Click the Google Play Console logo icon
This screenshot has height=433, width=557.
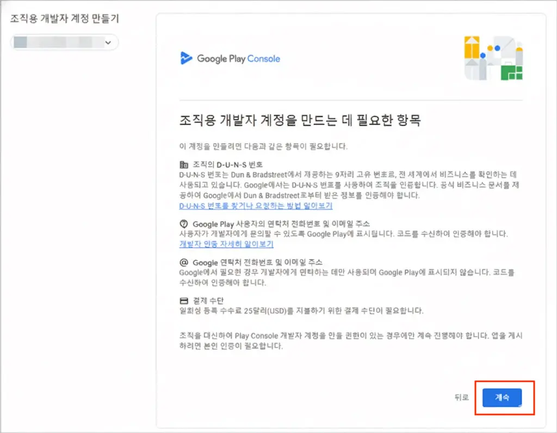tap(186, 58)
